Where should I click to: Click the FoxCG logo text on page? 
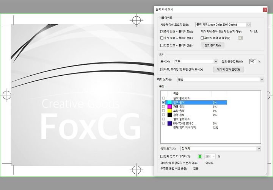pyautogui.click(x=91, y=126)
